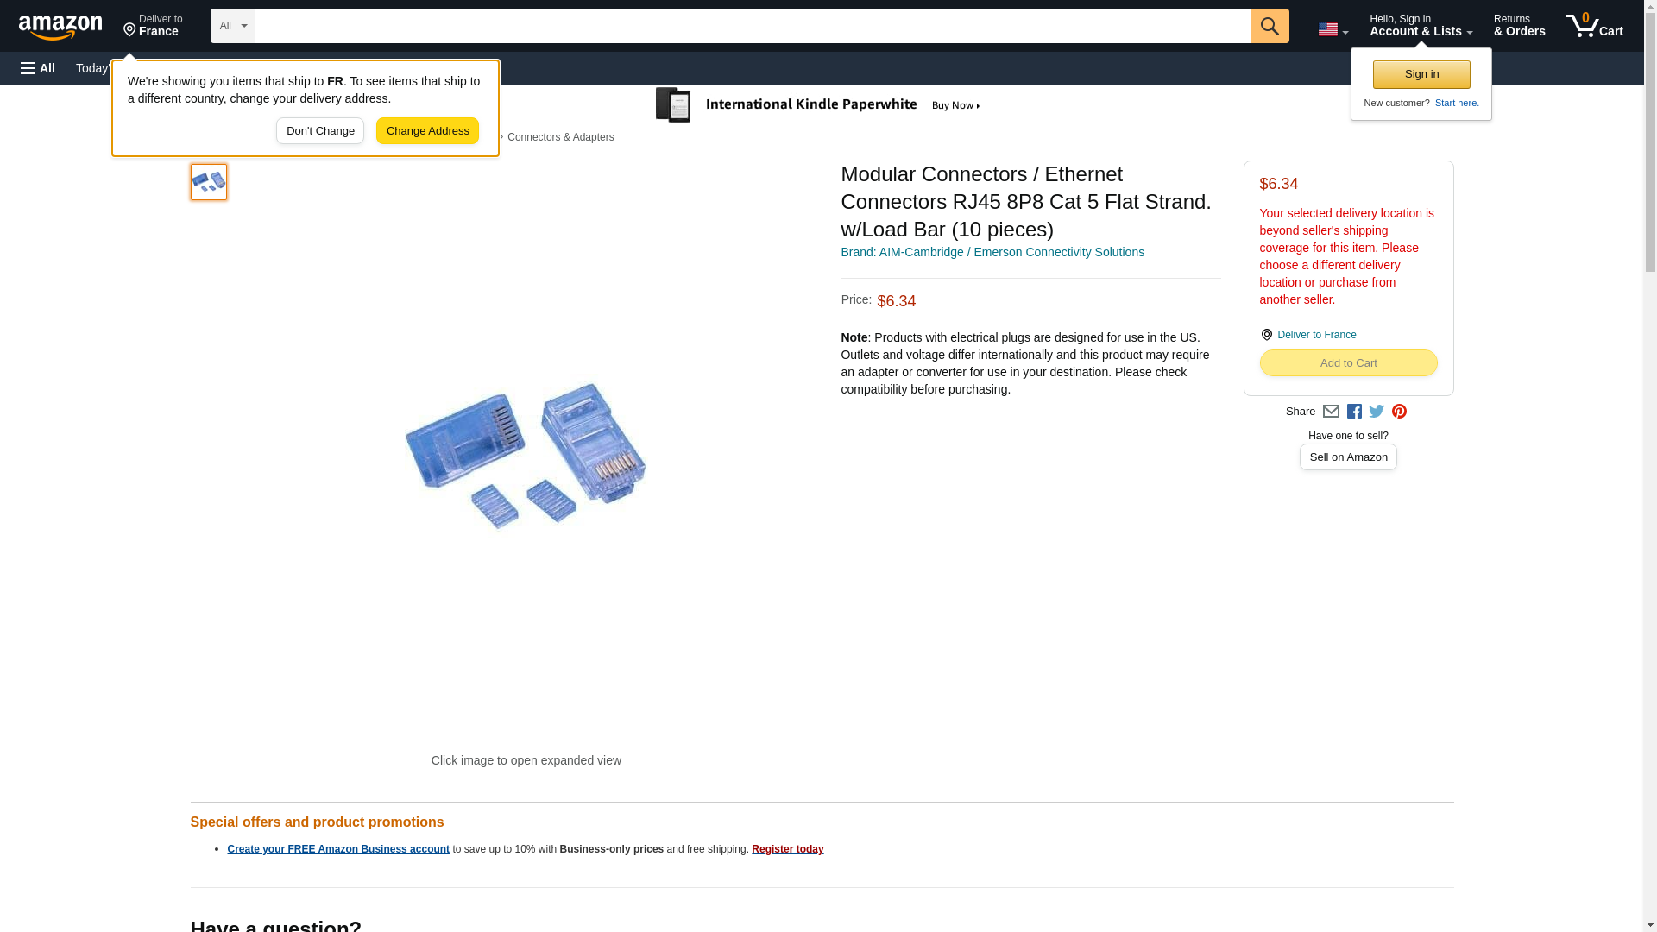Screen dimensions: 1657x932
Task: Expand the search category All dropdown
Action: [x=233, y=26]
